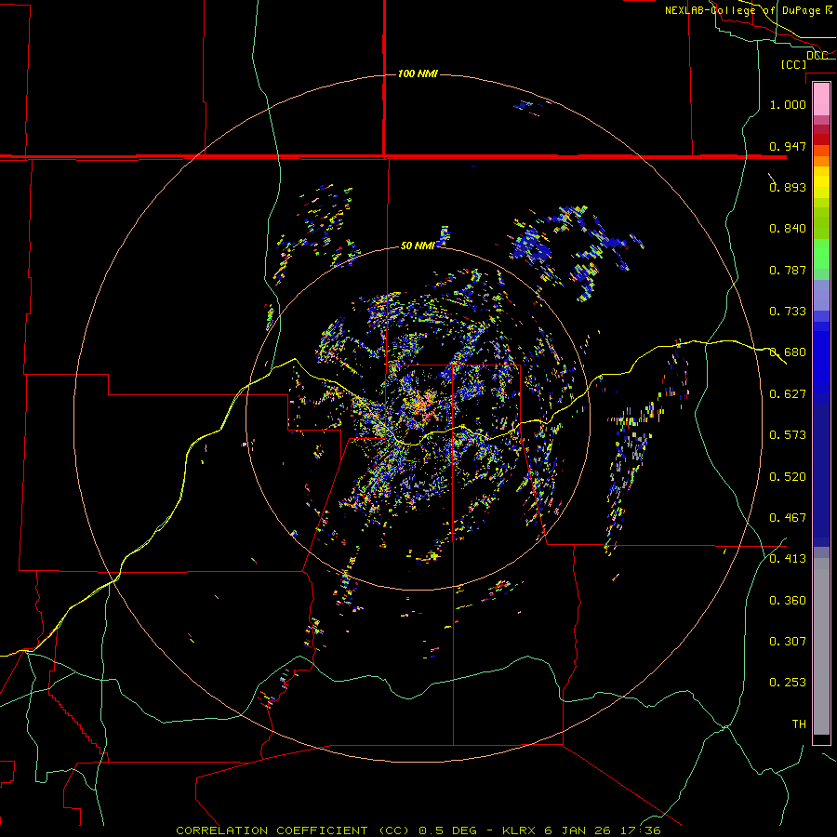The height and width of the screenshot is (837, 837).
Task: Click the [CC] legend title
Action: [793, 64]
